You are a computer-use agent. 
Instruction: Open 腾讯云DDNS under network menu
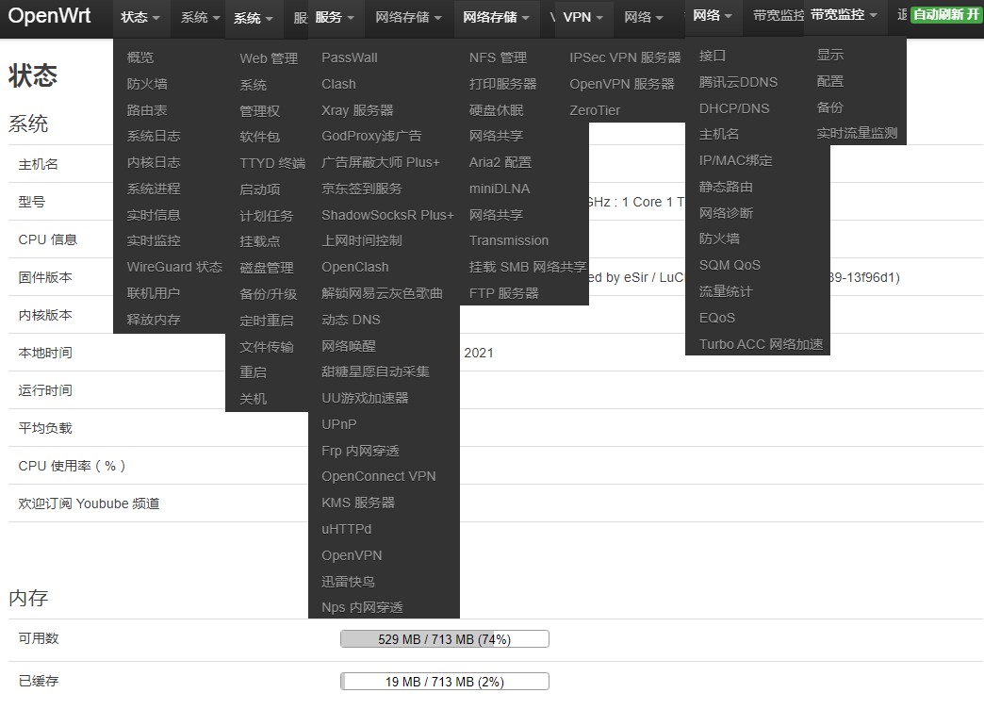pyautogui.click(x=738, y=82)
